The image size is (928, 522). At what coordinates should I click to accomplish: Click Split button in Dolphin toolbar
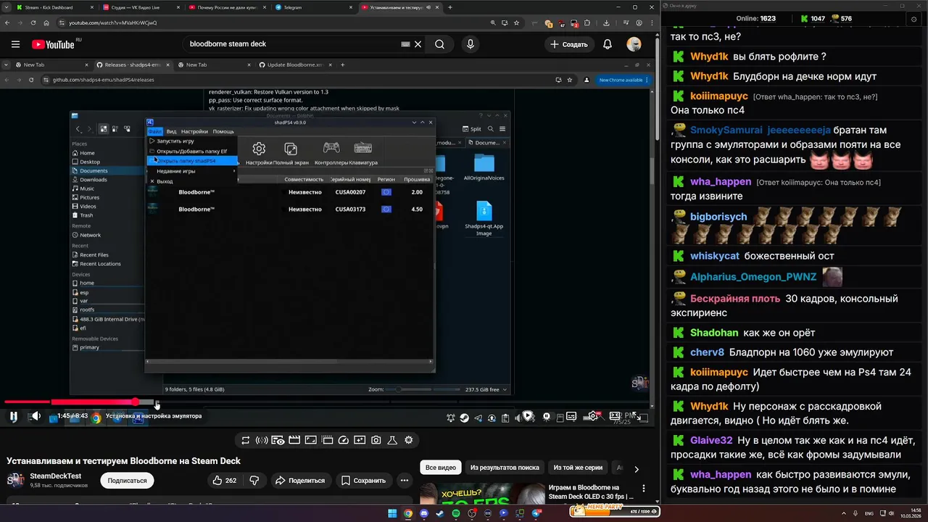[472, 129]
